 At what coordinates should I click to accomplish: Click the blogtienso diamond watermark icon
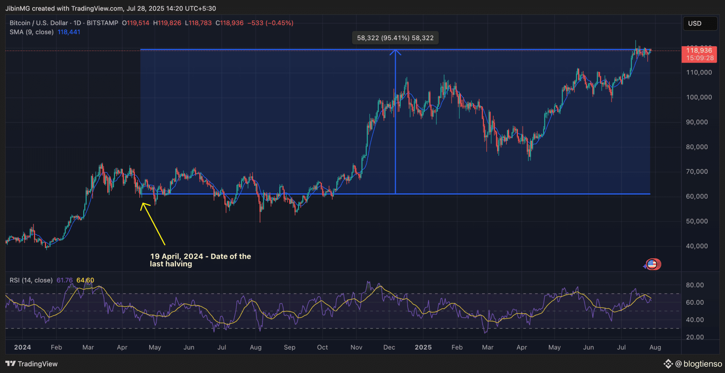point(668,364)
